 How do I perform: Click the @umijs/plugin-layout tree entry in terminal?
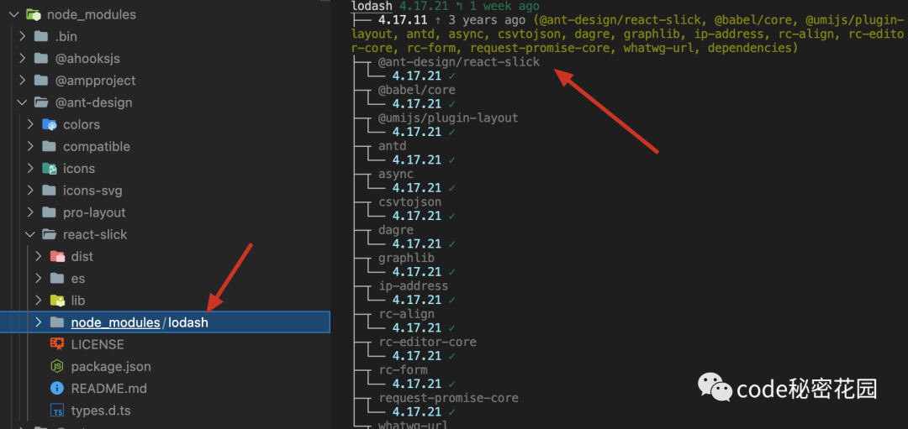(448, 118)
